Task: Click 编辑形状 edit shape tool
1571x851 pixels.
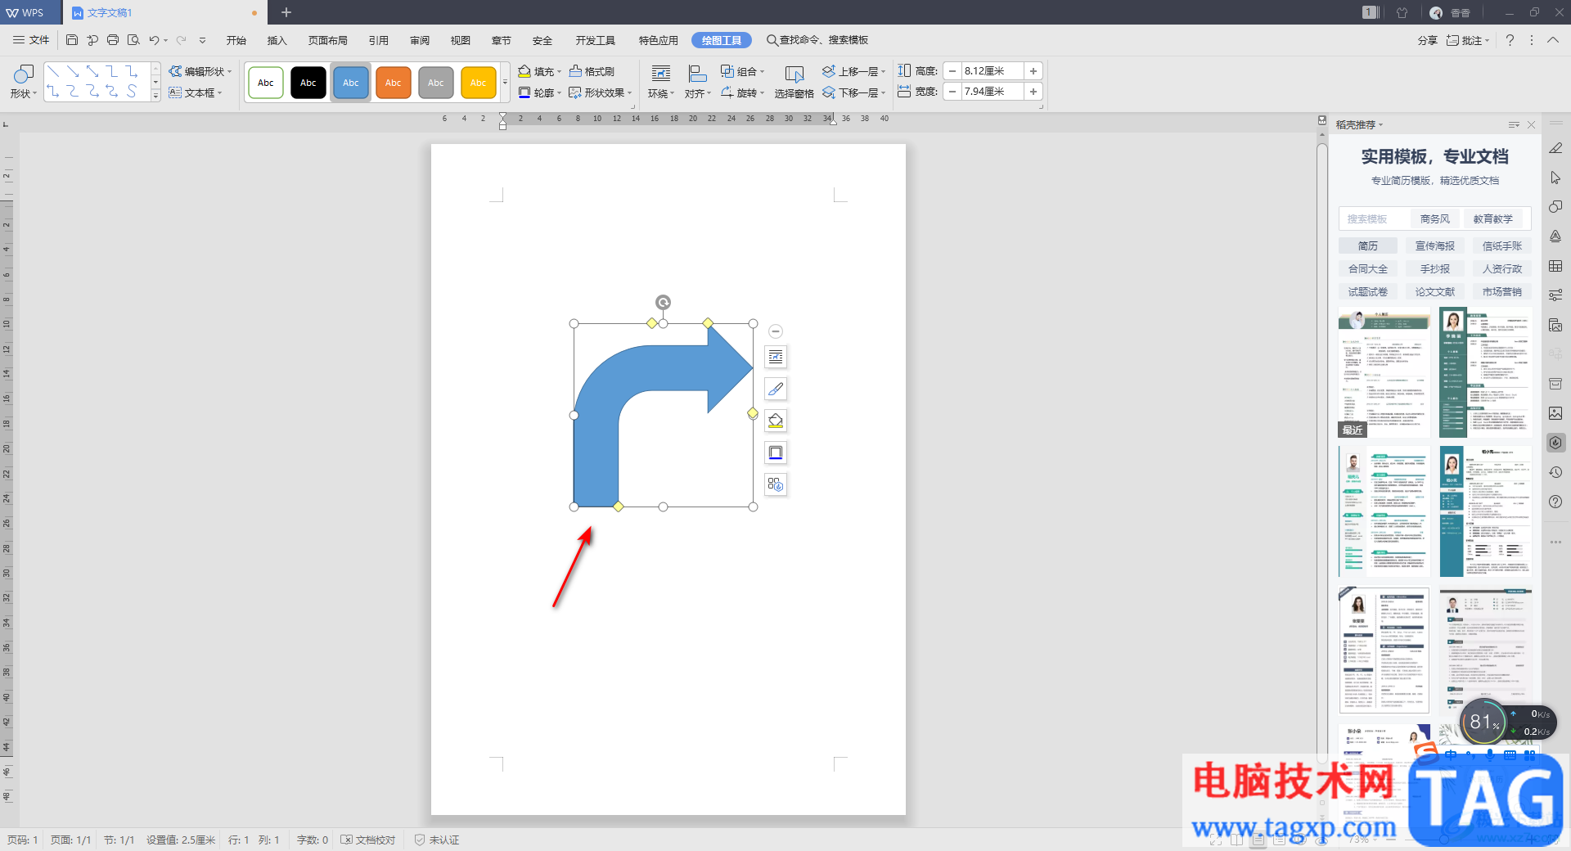Action: 200,71
